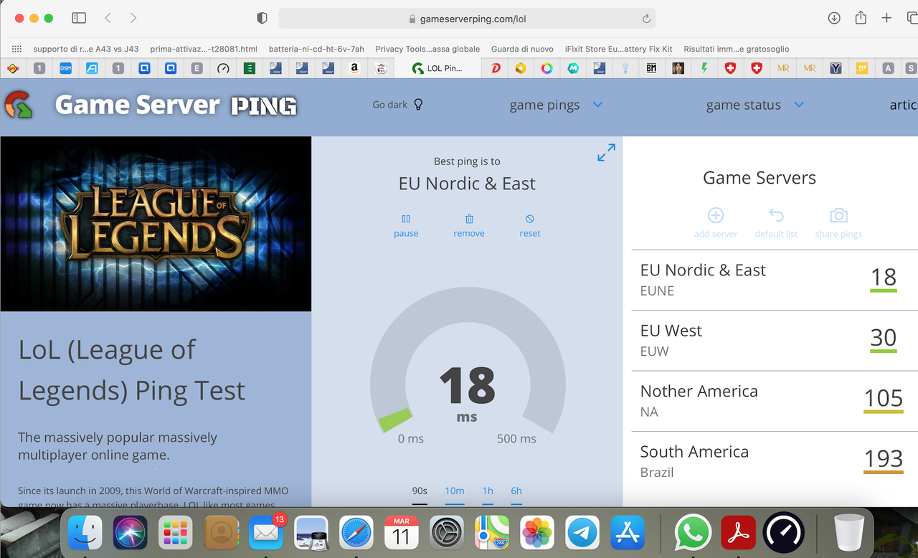Click the add server plus icon
Image resolution: width=918 pixels, height=558 pixels.
click(x=716, y=215)
